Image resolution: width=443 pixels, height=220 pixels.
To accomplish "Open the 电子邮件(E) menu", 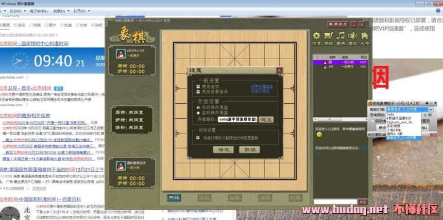I will tap(38, 10).
